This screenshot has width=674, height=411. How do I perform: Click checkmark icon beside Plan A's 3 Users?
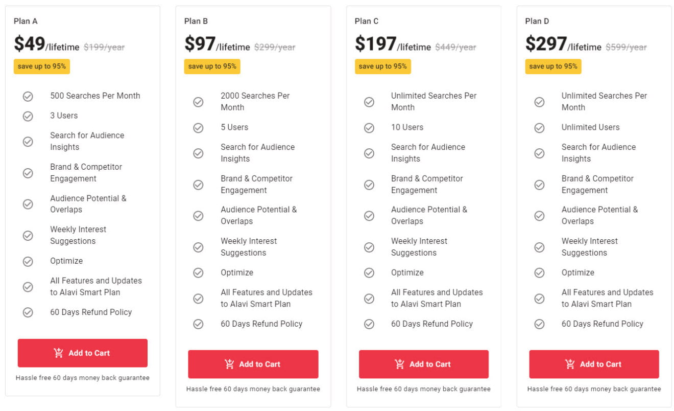click(28, 116)
